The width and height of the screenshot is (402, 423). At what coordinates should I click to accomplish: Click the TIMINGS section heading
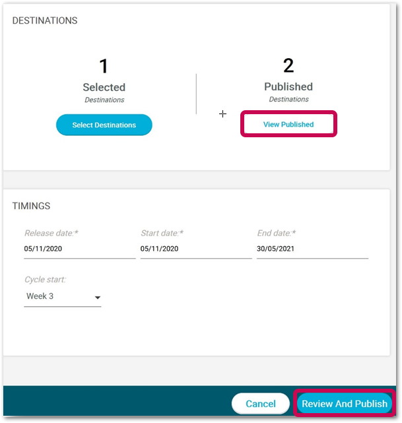31,206
